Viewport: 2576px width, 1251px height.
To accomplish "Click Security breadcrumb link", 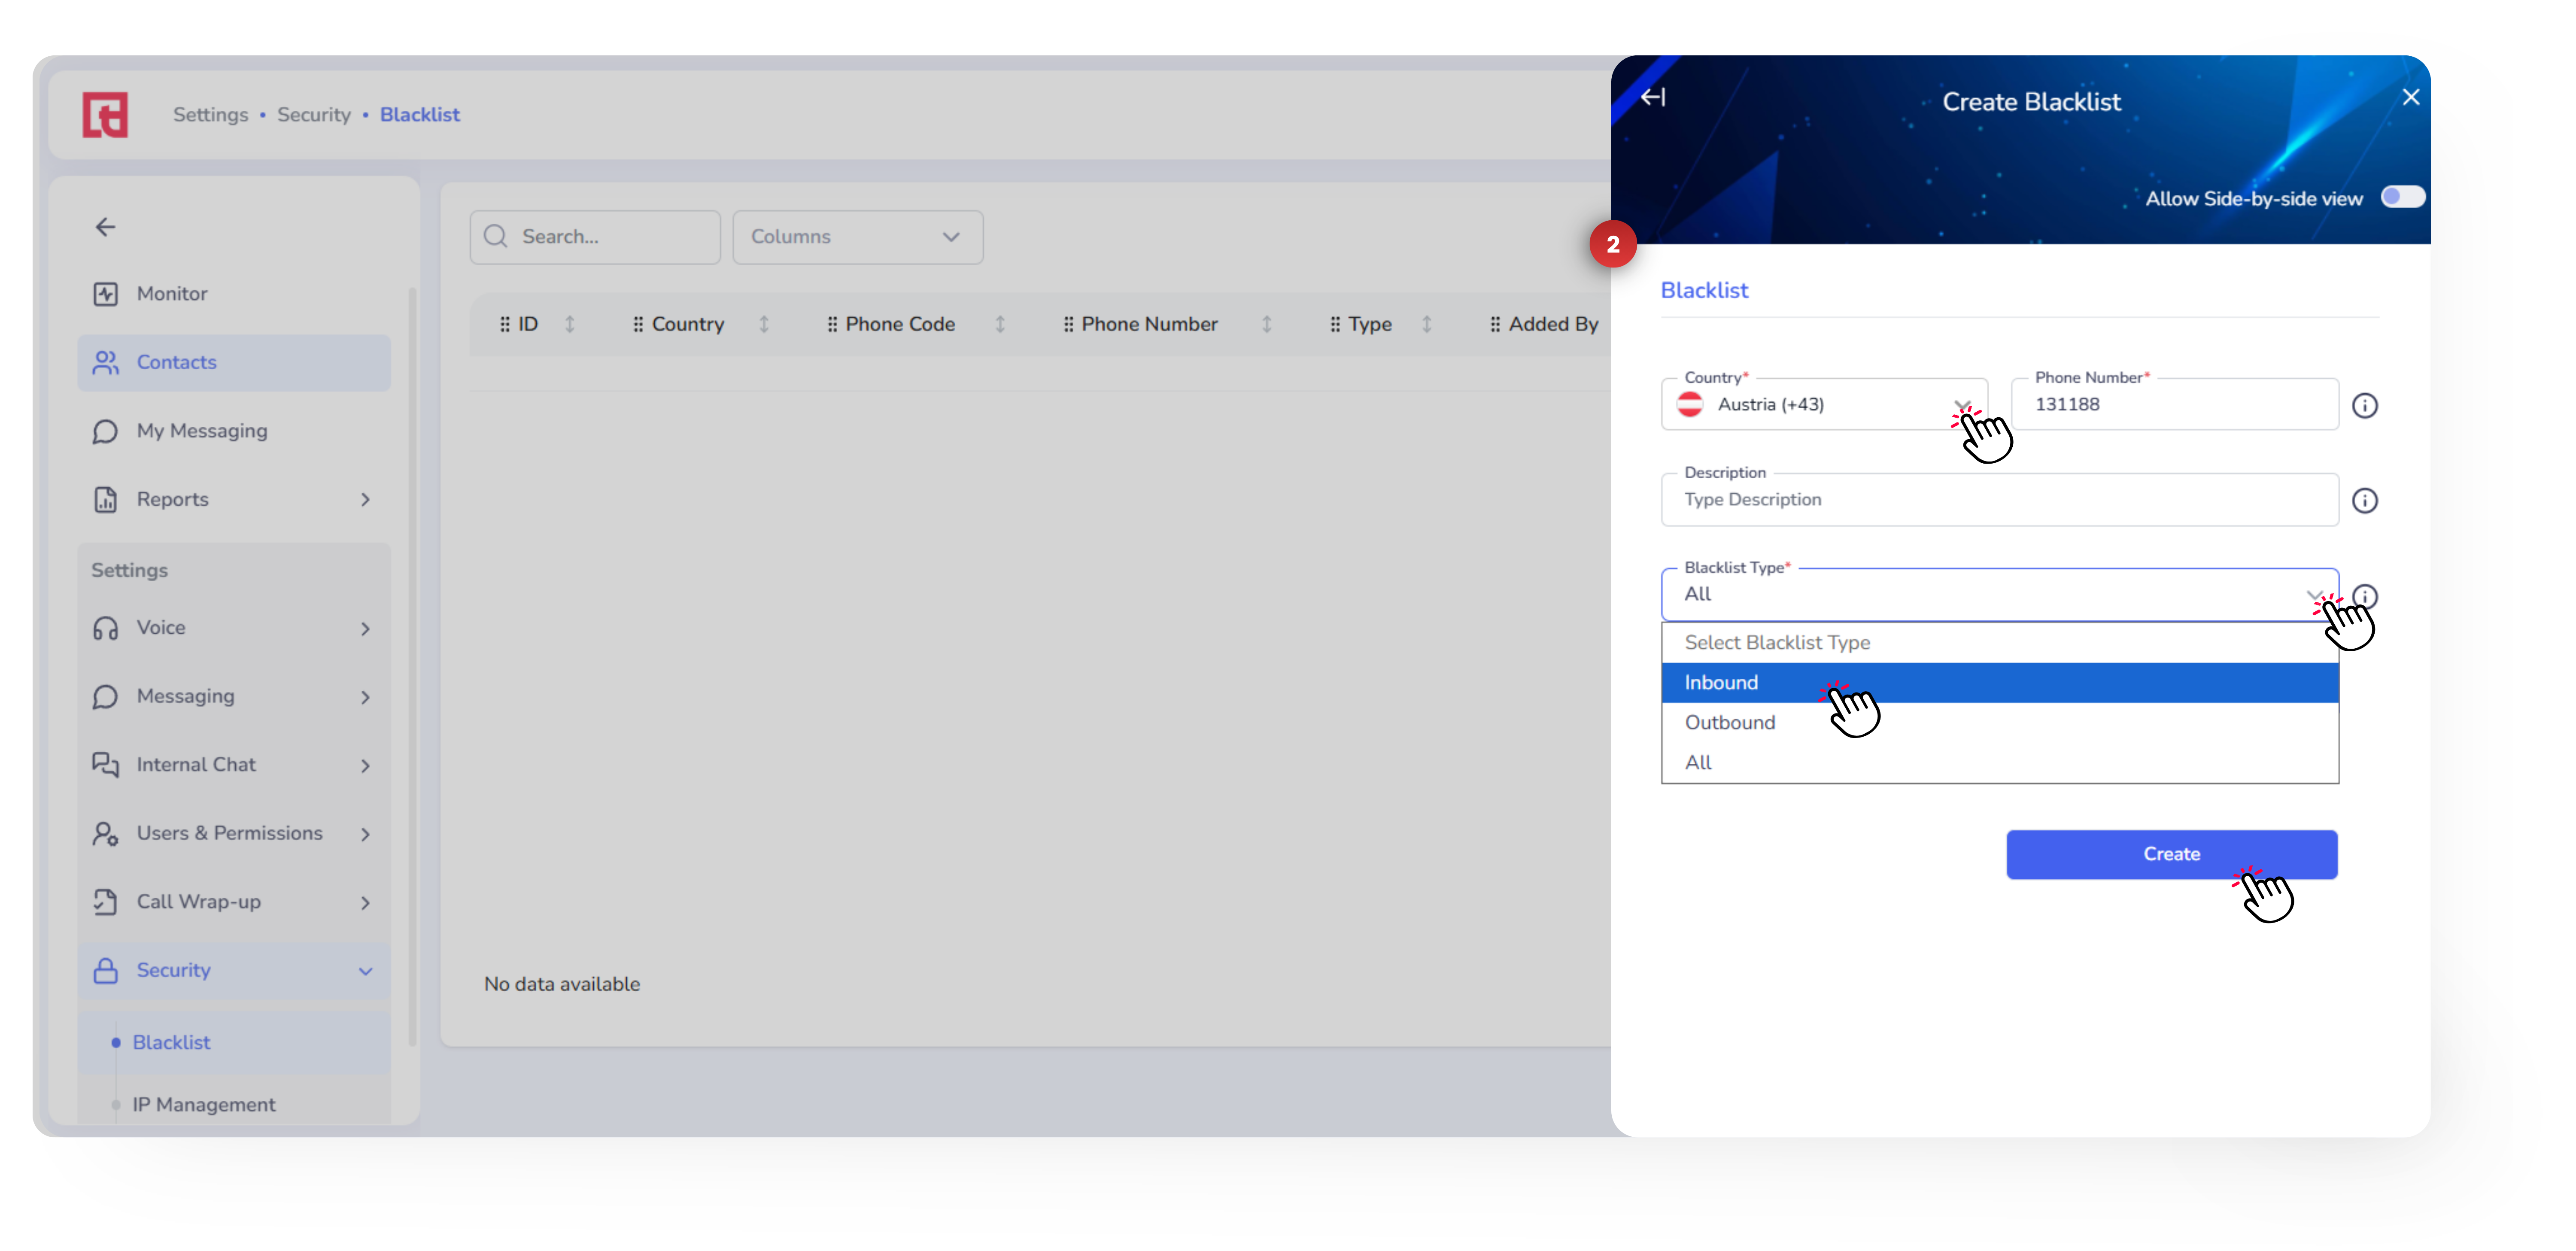I will [314, 115].
